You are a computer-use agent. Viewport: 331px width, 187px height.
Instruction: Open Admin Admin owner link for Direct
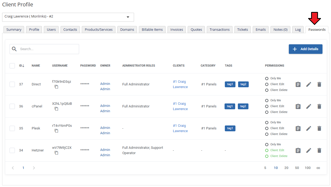[x=105, y=86]
